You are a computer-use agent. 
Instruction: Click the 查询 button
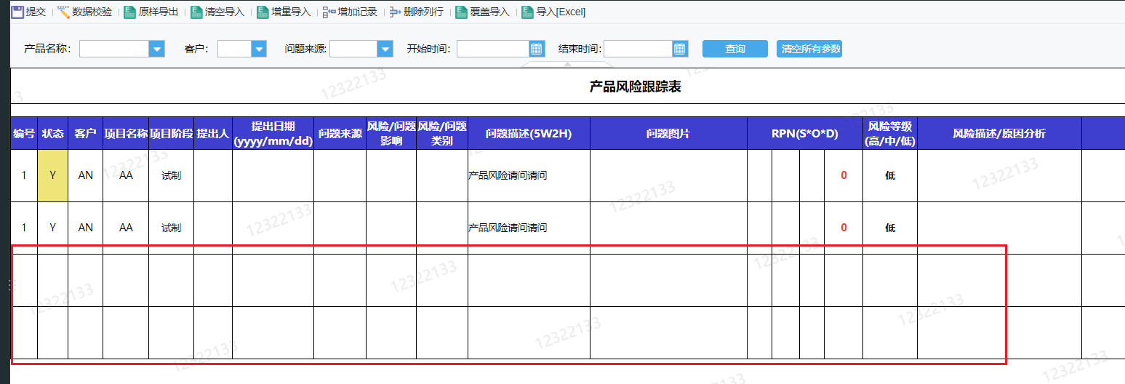point(735,49)
